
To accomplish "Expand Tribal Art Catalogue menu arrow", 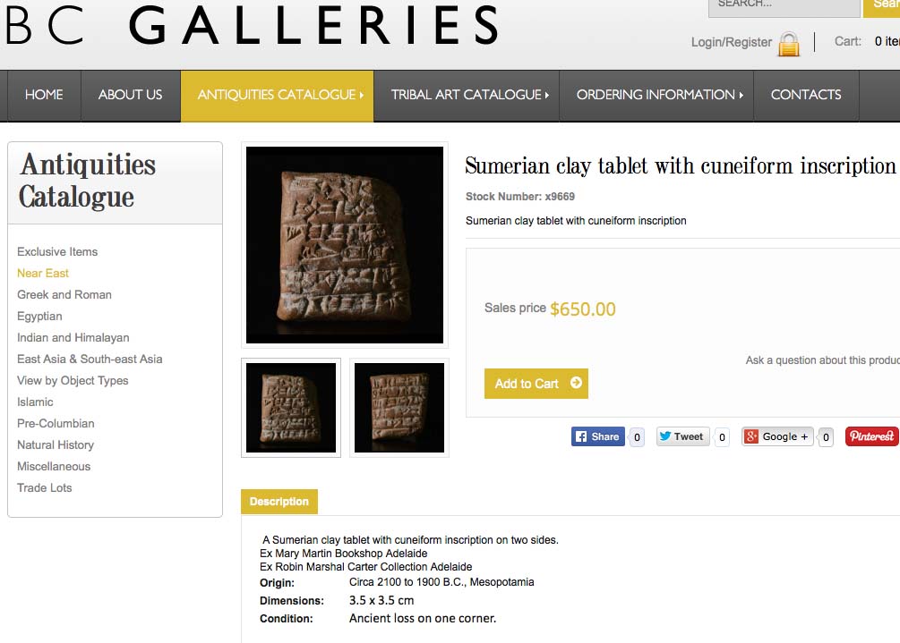I will pyautogui.click(x=546, y=95).
